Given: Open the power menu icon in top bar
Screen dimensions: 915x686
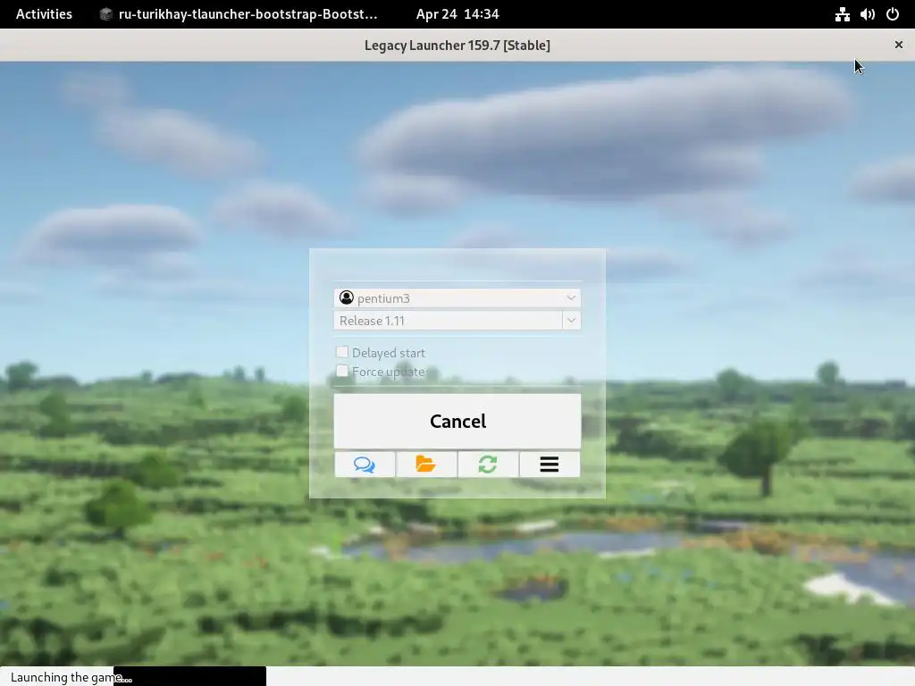Looking at the screenshot, I should pos(893,14).
